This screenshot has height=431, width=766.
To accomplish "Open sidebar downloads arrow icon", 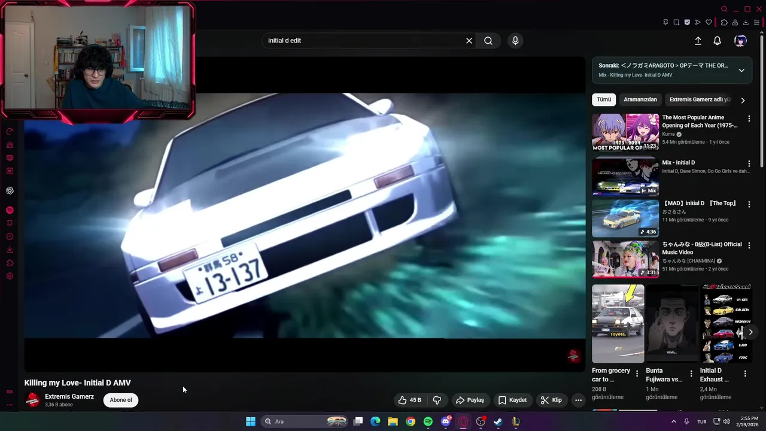I will [x=10, y=250].
